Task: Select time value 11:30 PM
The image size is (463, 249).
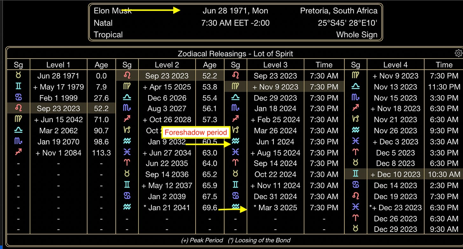Action: point(444,87)
